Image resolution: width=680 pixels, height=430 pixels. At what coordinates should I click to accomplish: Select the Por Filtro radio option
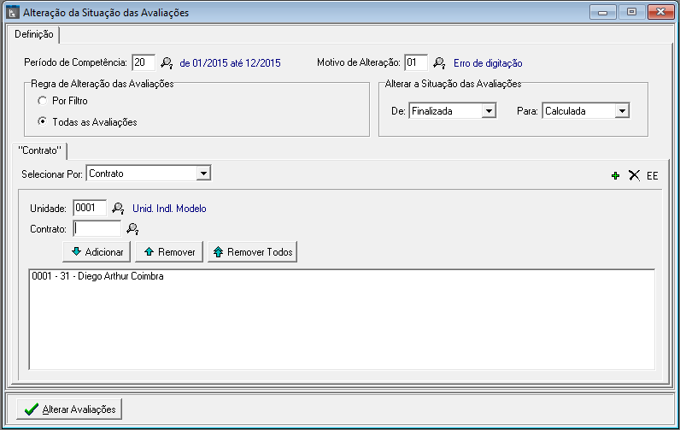(x=43, y=101)
